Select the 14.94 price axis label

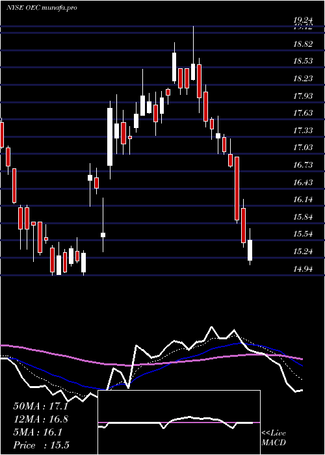pos(303,268)
